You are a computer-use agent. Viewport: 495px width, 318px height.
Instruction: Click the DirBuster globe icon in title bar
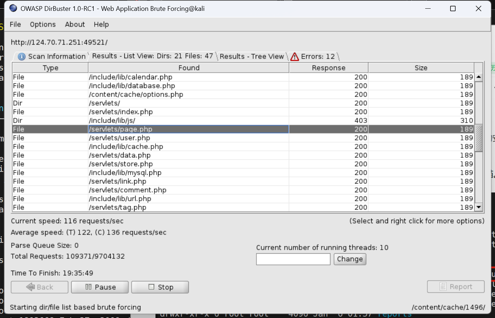pyautogui.click(x=13, y=8)
